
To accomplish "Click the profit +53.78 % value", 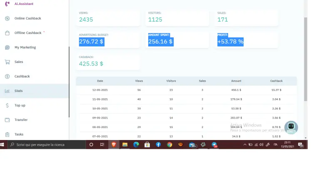I will [230, 41].
